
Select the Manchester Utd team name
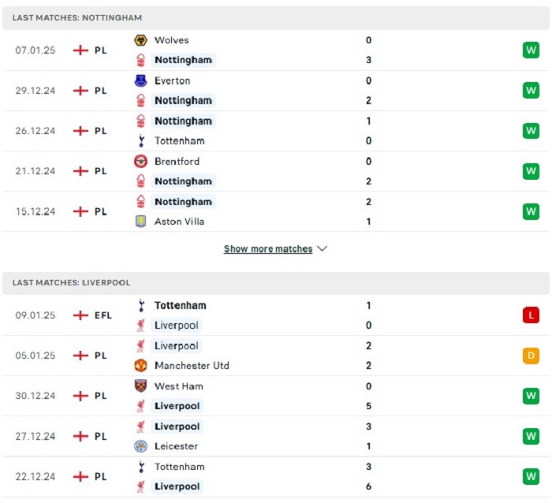pyautogui.click(x=192, y=365)
